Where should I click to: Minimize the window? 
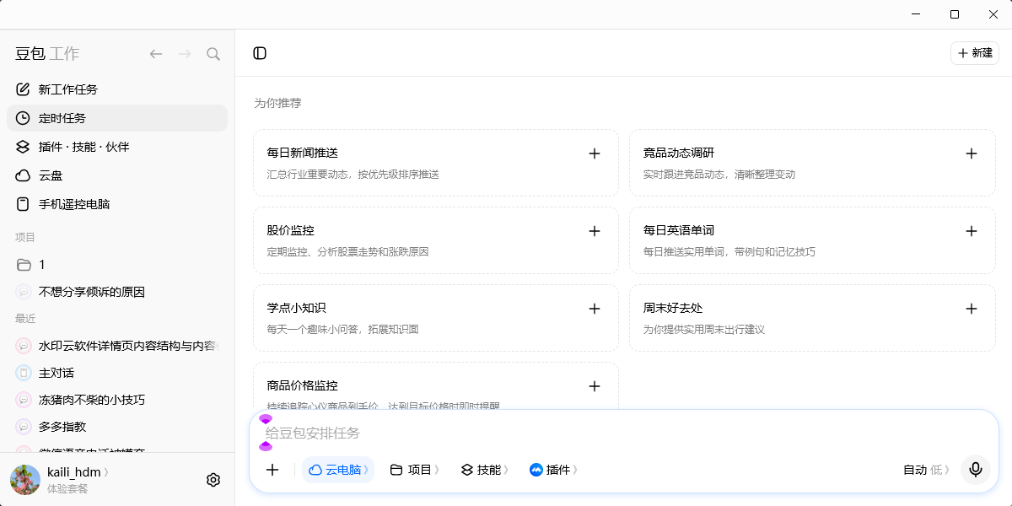[916, 14]
